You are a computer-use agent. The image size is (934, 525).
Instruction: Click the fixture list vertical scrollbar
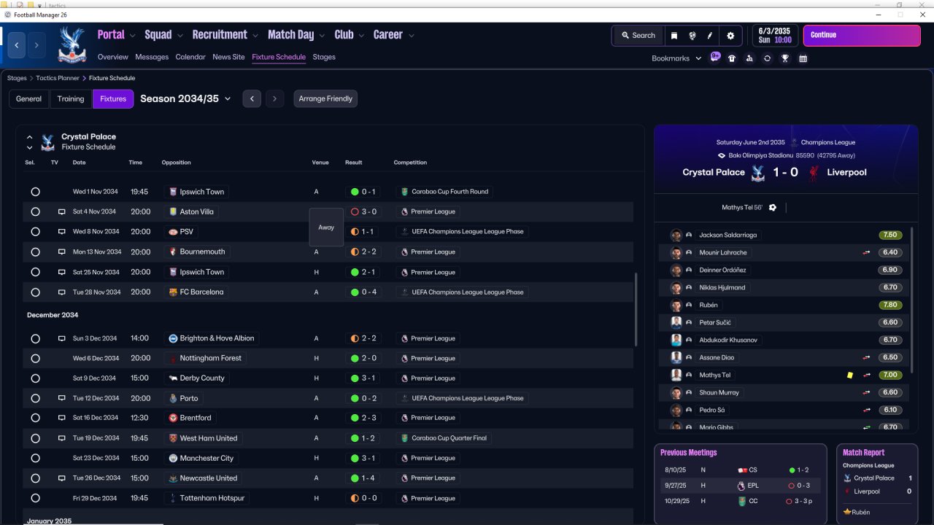pyautogui.click(x=636, y=310)
